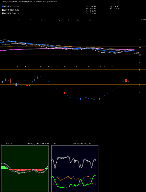Select the DOW PT legend label
Screen dimensions: 146x192
11,13
